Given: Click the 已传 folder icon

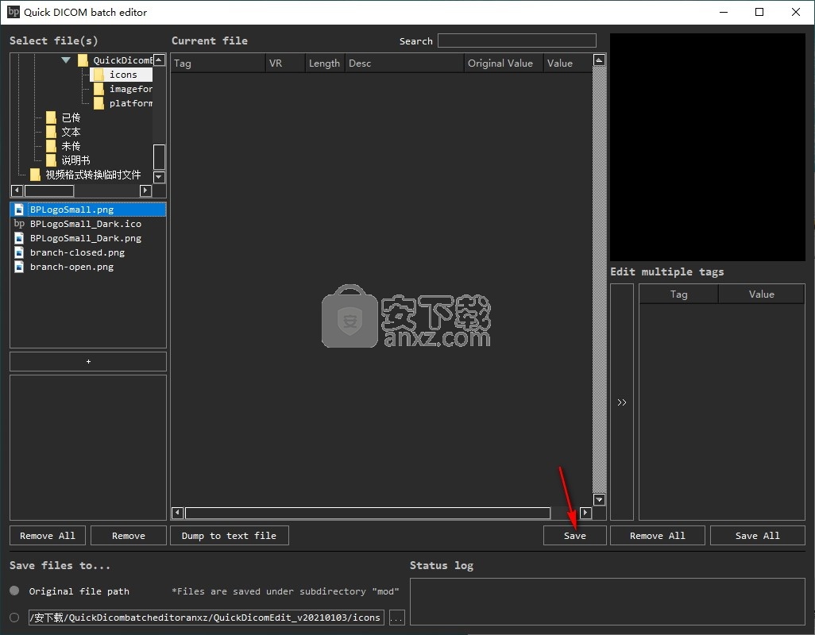Looking at the screenshot, I should click(51, 117).
